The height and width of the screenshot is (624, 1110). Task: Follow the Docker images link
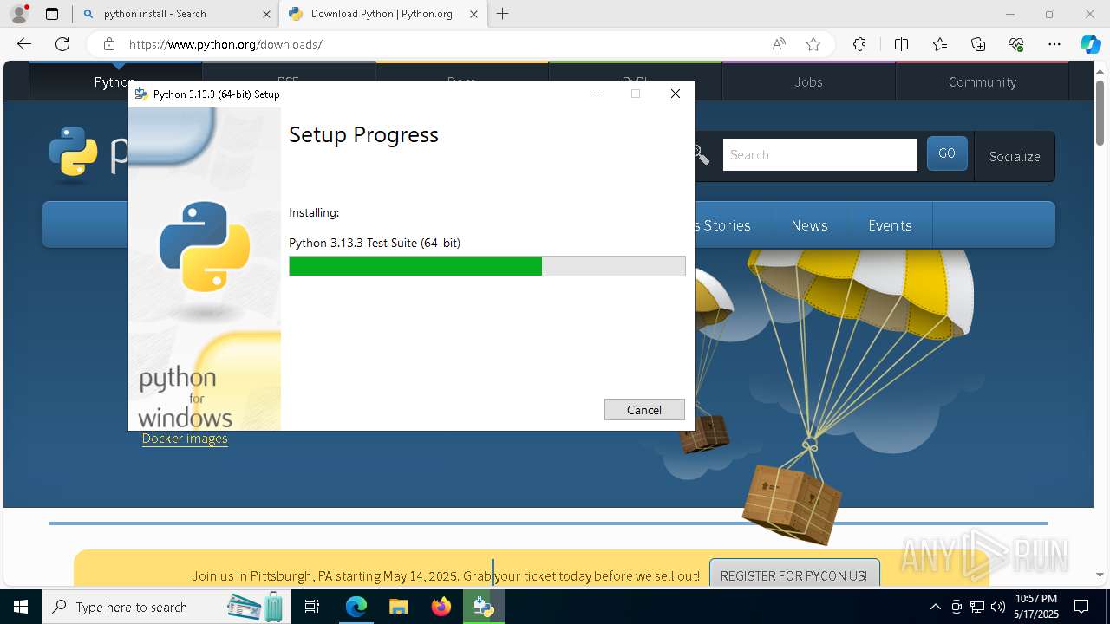point(185,439)
